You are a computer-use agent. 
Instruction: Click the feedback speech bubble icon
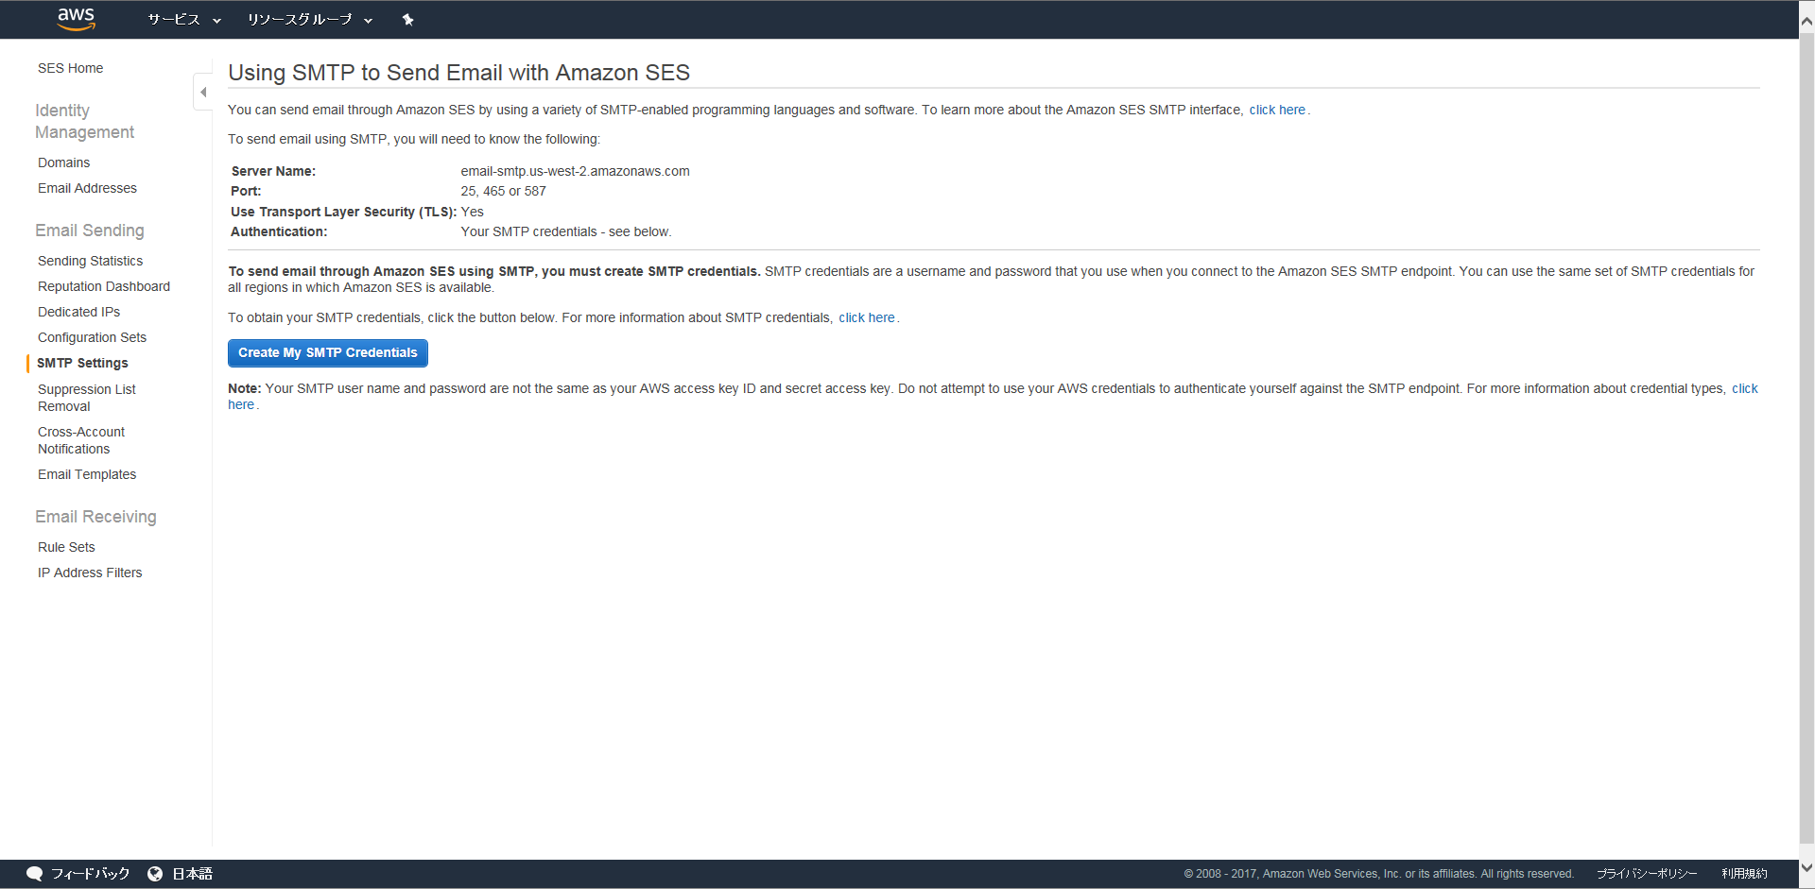click(x=34, y=874)
